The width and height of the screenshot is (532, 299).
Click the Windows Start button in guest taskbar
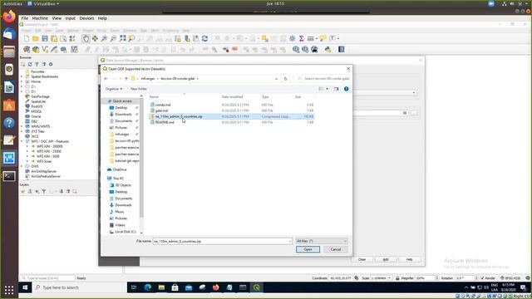pos(25,287)
